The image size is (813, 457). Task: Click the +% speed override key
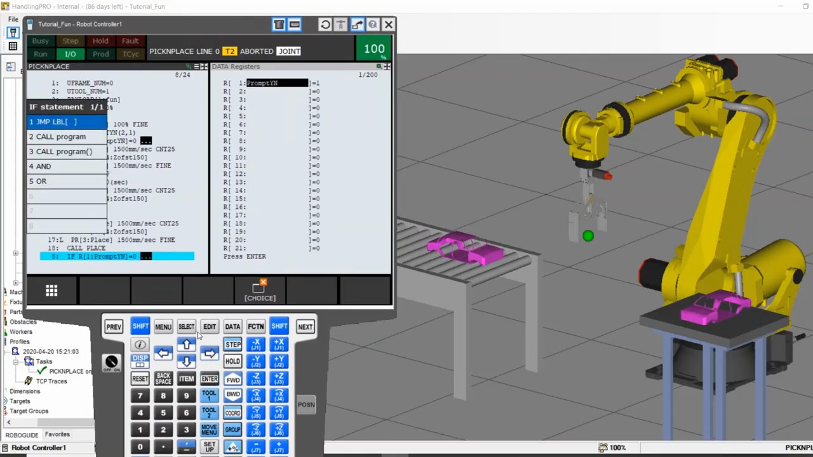click(233, 447)
